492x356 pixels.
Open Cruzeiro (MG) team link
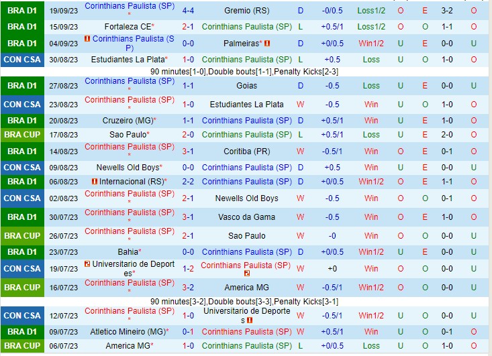(x=128, y=120)
